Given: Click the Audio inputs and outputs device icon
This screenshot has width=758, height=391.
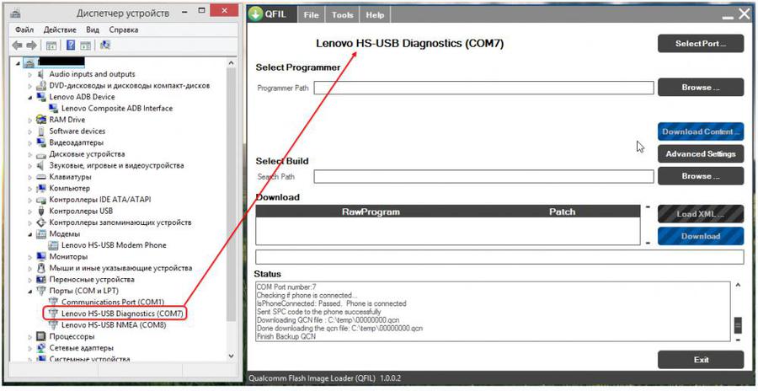Looking at the screenshot, I should point(41,74).
